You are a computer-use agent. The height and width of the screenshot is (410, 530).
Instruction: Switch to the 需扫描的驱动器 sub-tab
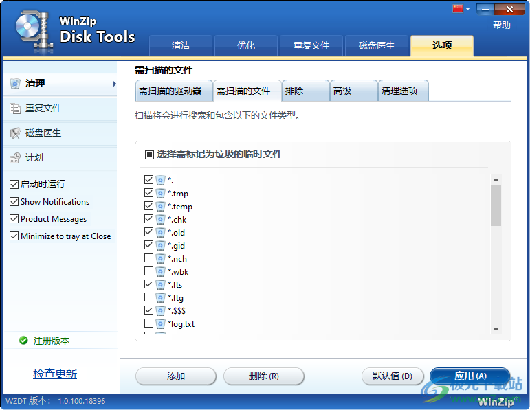pyautogui.click(x=174, y=91)
